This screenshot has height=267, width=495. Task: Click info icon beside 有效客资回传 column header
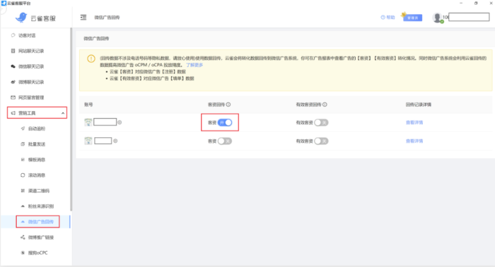point(325,105)
